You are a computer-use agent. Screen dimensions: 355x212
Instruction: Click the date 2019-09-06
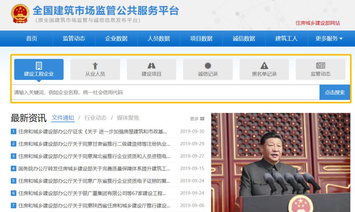click(192, 205)
